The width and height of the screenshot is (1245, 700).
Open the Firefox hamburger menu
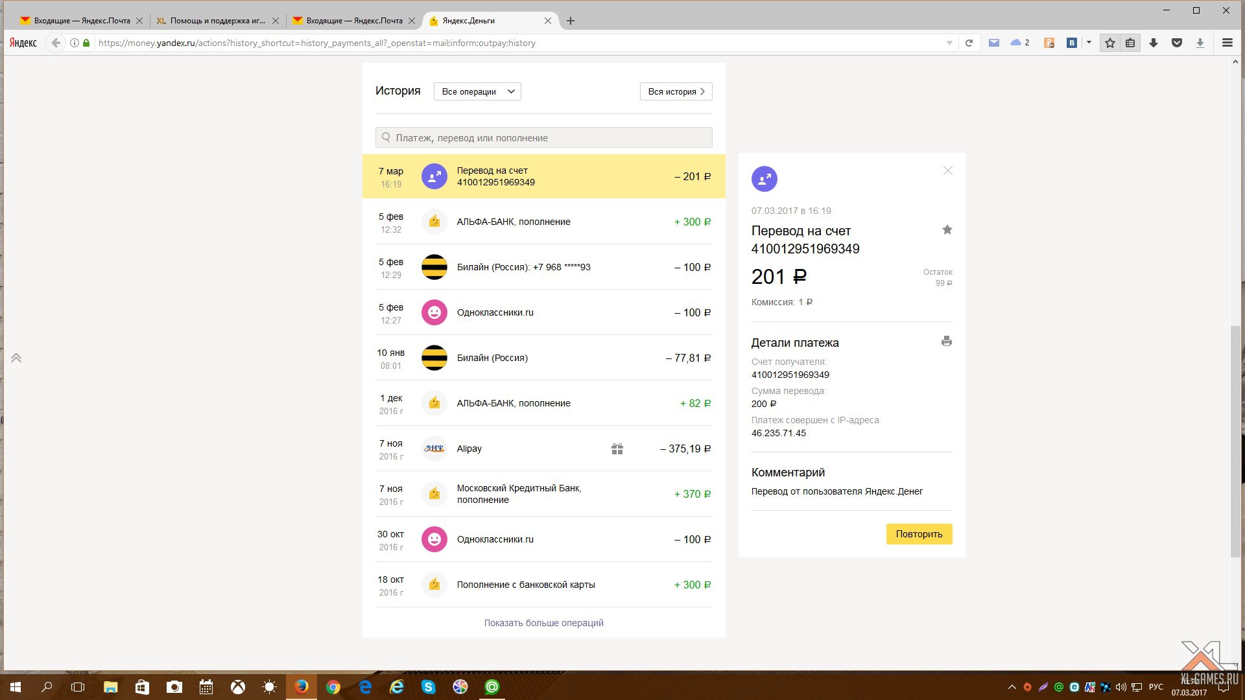(x=1227, y=43)
